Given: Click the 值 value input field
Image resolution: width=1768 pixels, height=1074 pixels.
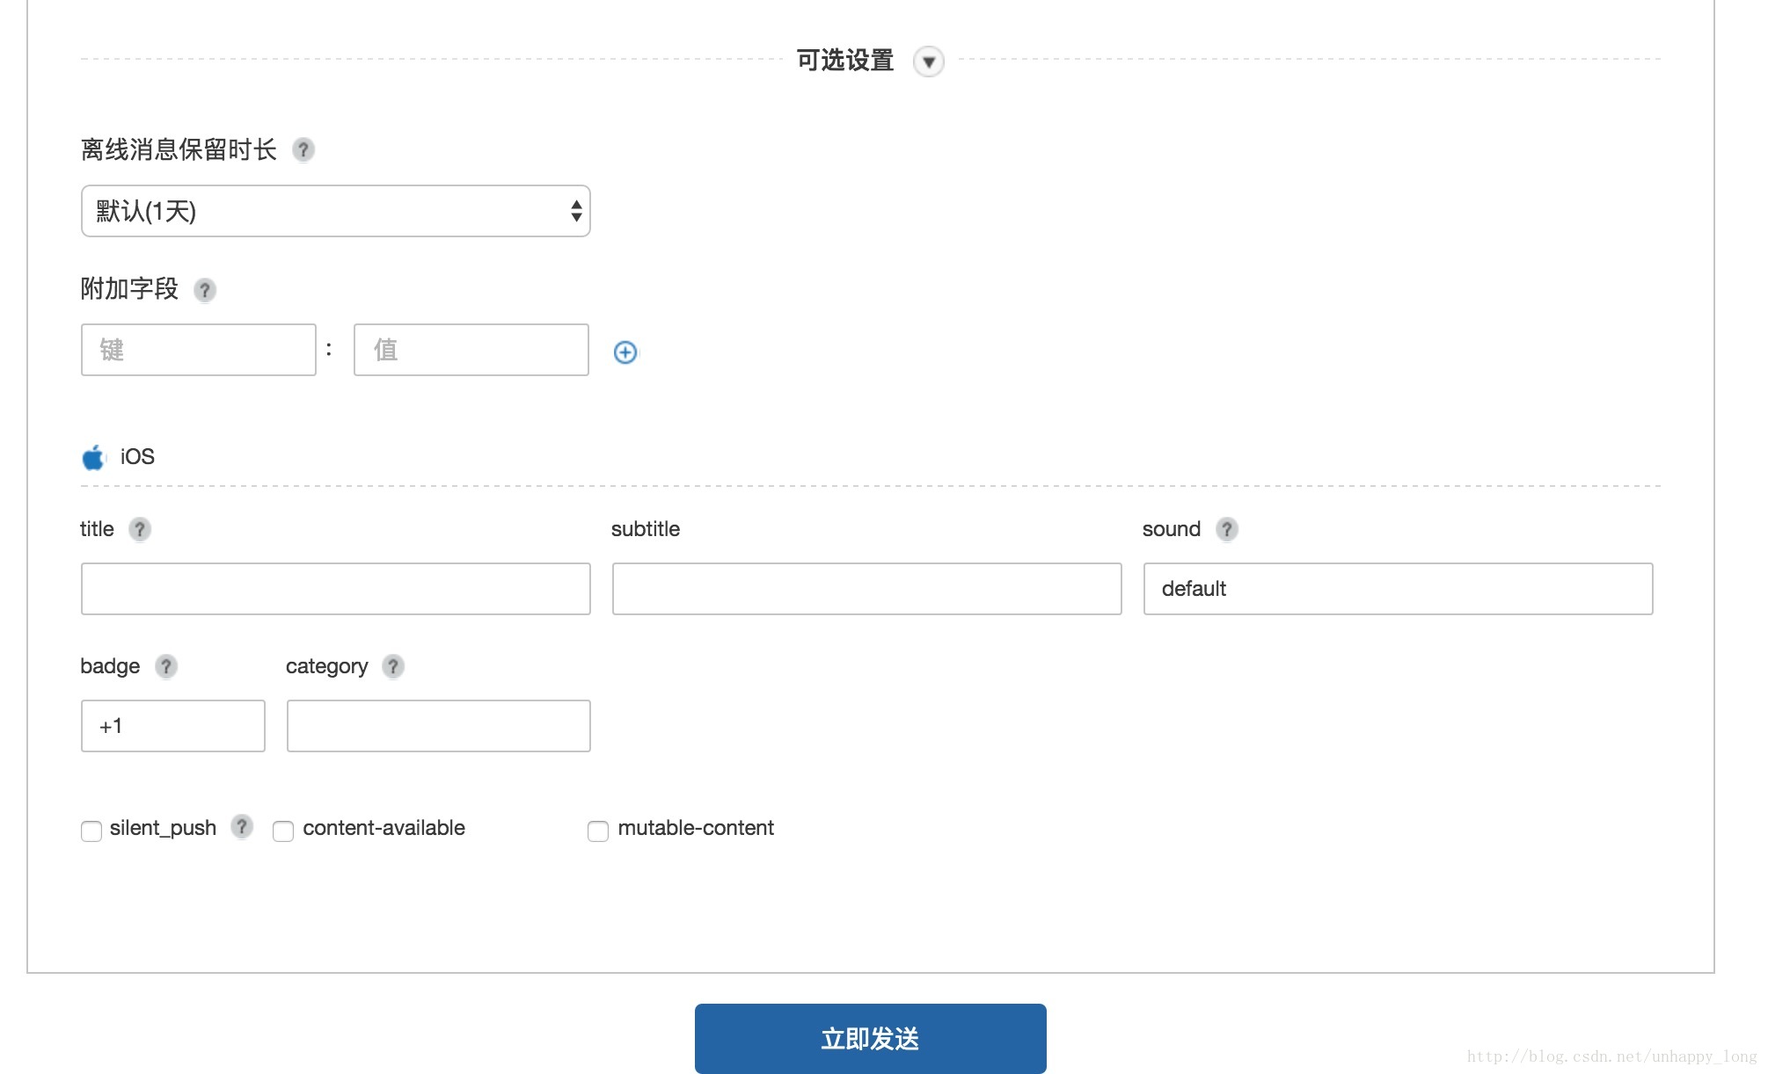Looking at the screenshot, I should tap(471, 350).
